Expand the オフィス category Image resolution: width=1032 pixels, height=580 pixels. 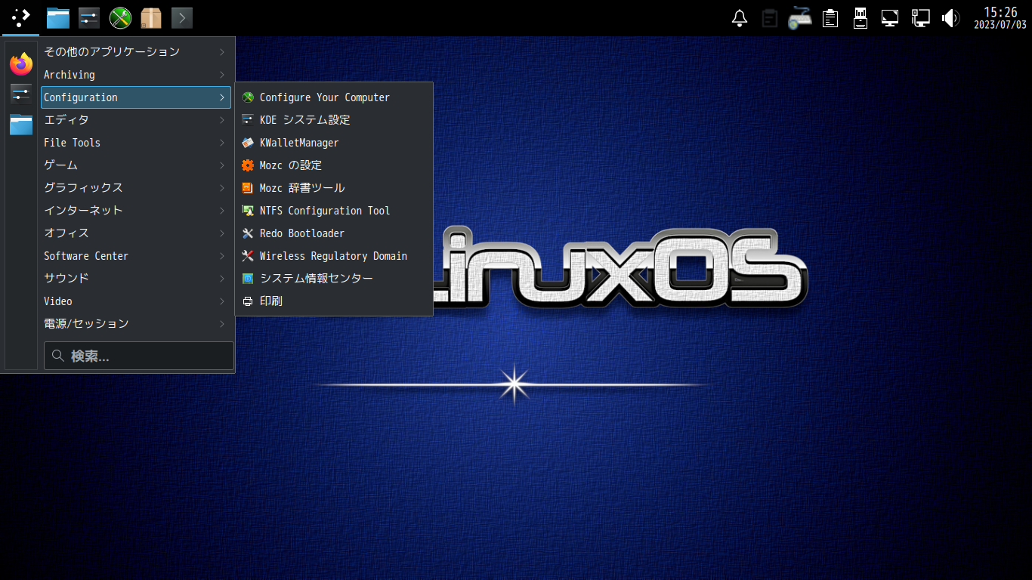pyautogui.click(x=136, y=233)
